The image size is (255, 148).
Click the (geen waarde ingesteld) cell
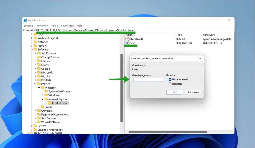[x=218, y=39]
